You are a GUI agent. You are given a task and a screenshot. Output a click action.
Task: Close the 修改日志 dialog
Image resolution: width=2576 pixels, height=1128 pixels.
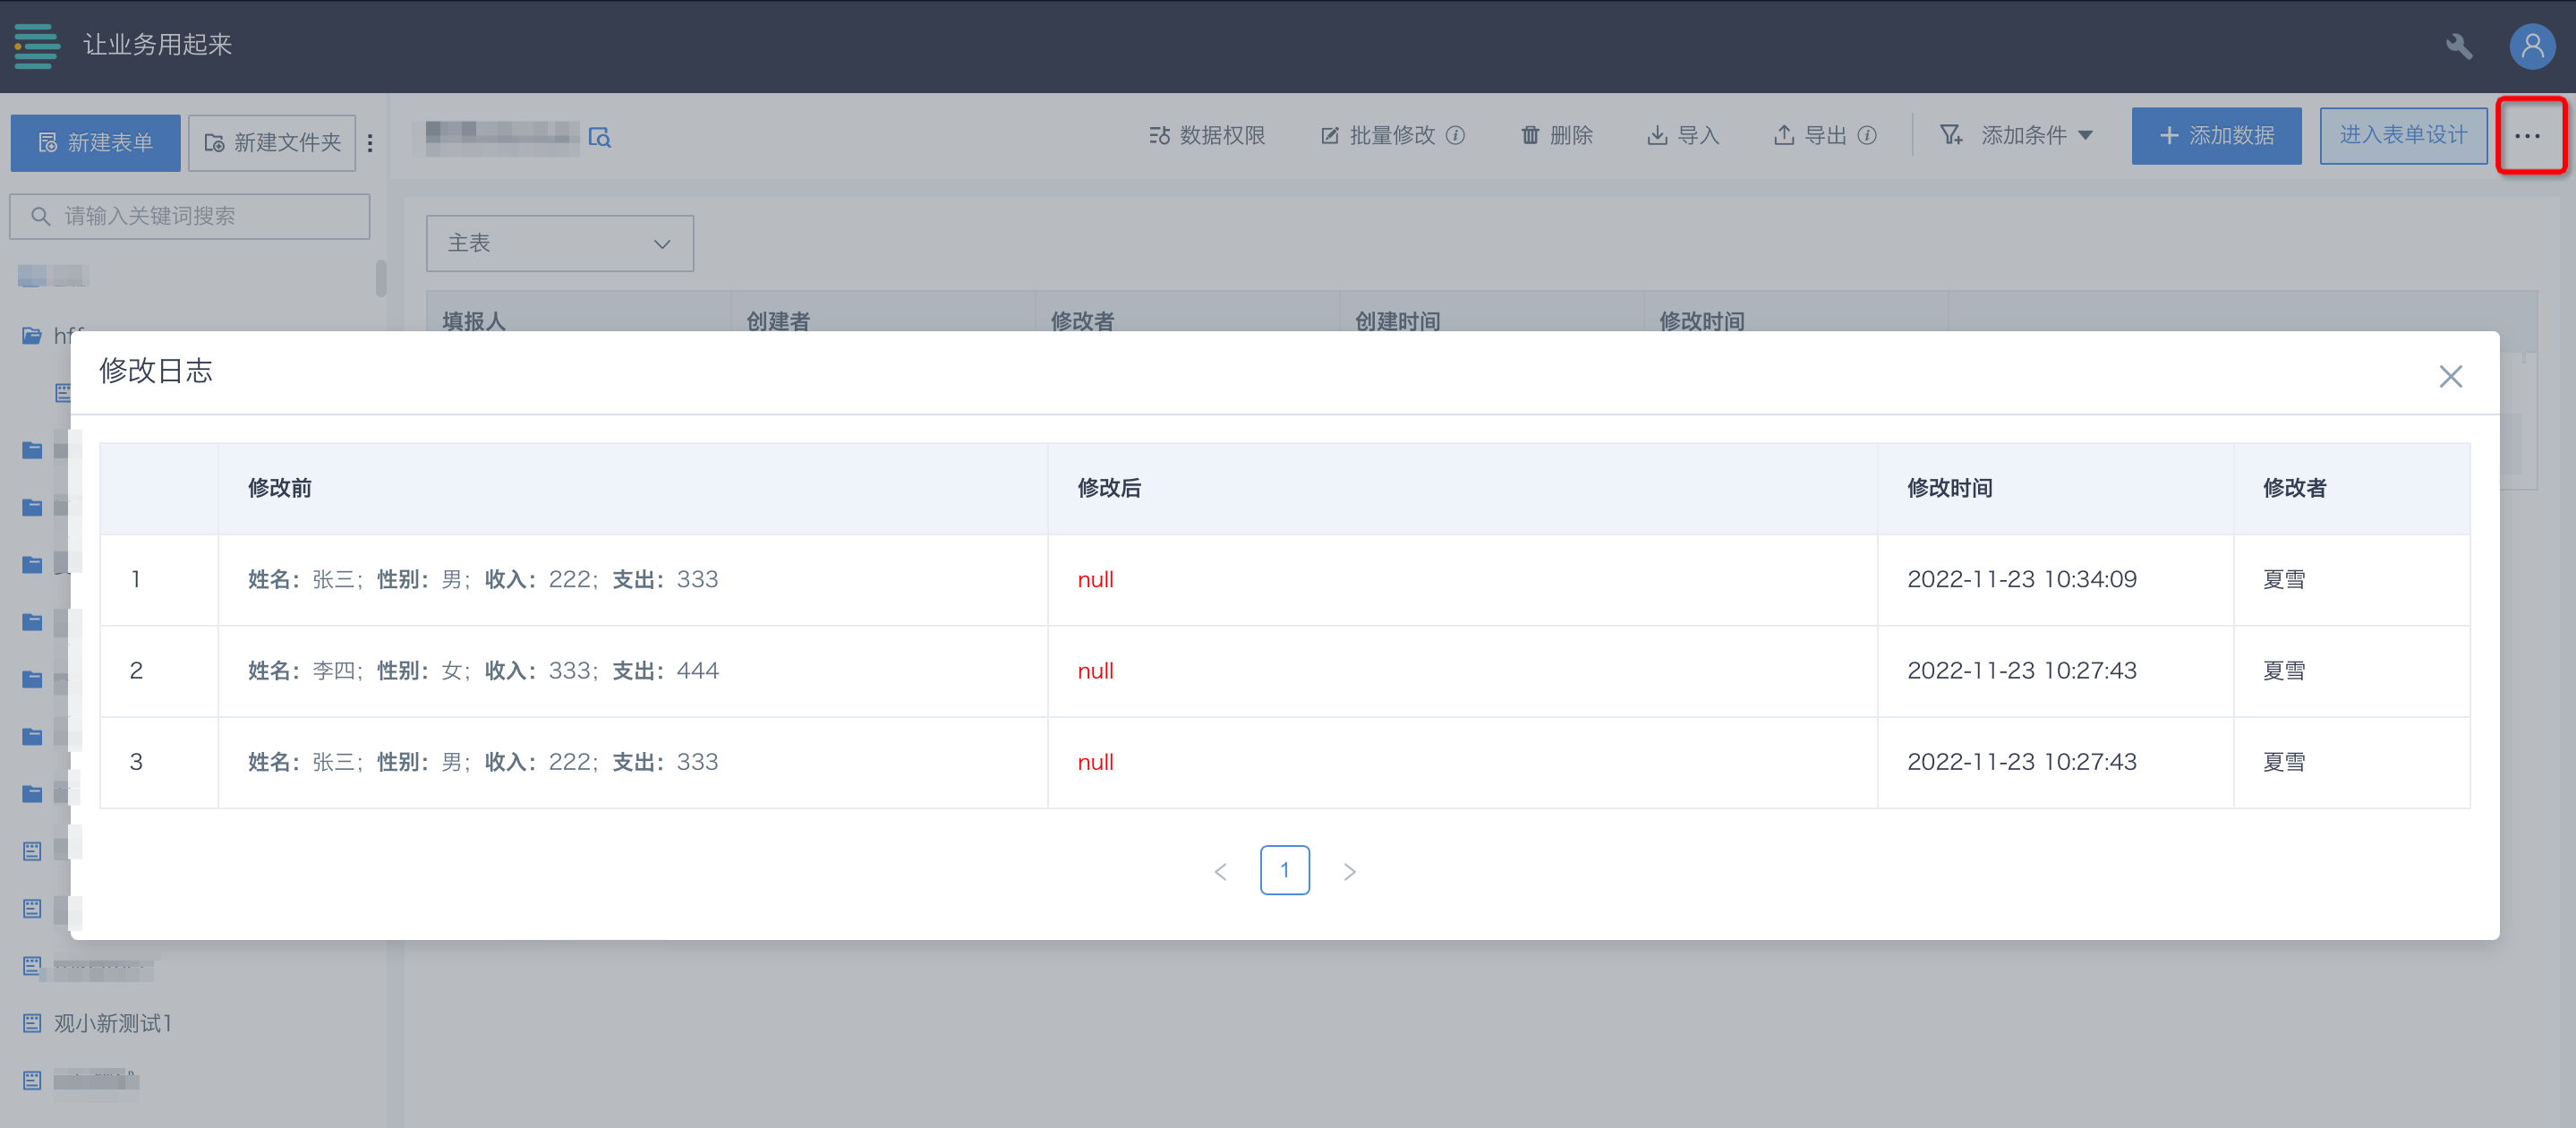coord(2450,376)
